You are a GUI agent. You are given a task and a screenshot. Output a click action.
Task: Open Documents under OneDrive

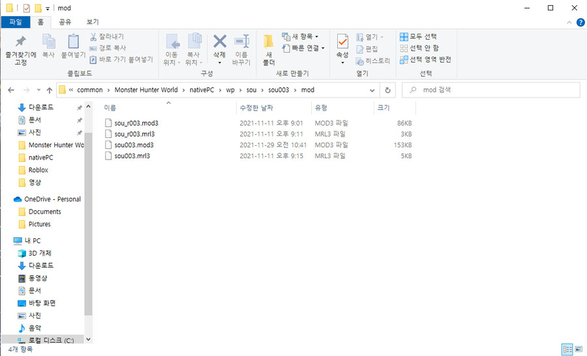(44, 212)
